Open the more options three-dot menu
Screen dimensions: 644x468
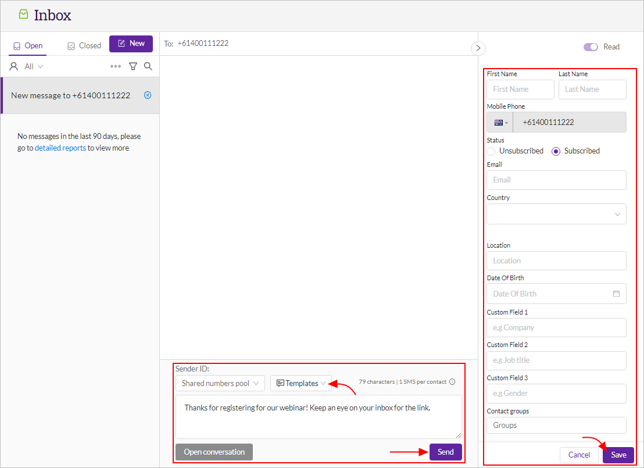(116, 66)
